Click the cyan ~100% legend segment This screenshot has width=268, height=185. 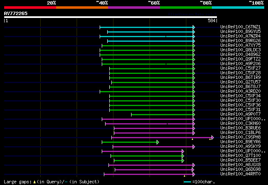(238, 8)
